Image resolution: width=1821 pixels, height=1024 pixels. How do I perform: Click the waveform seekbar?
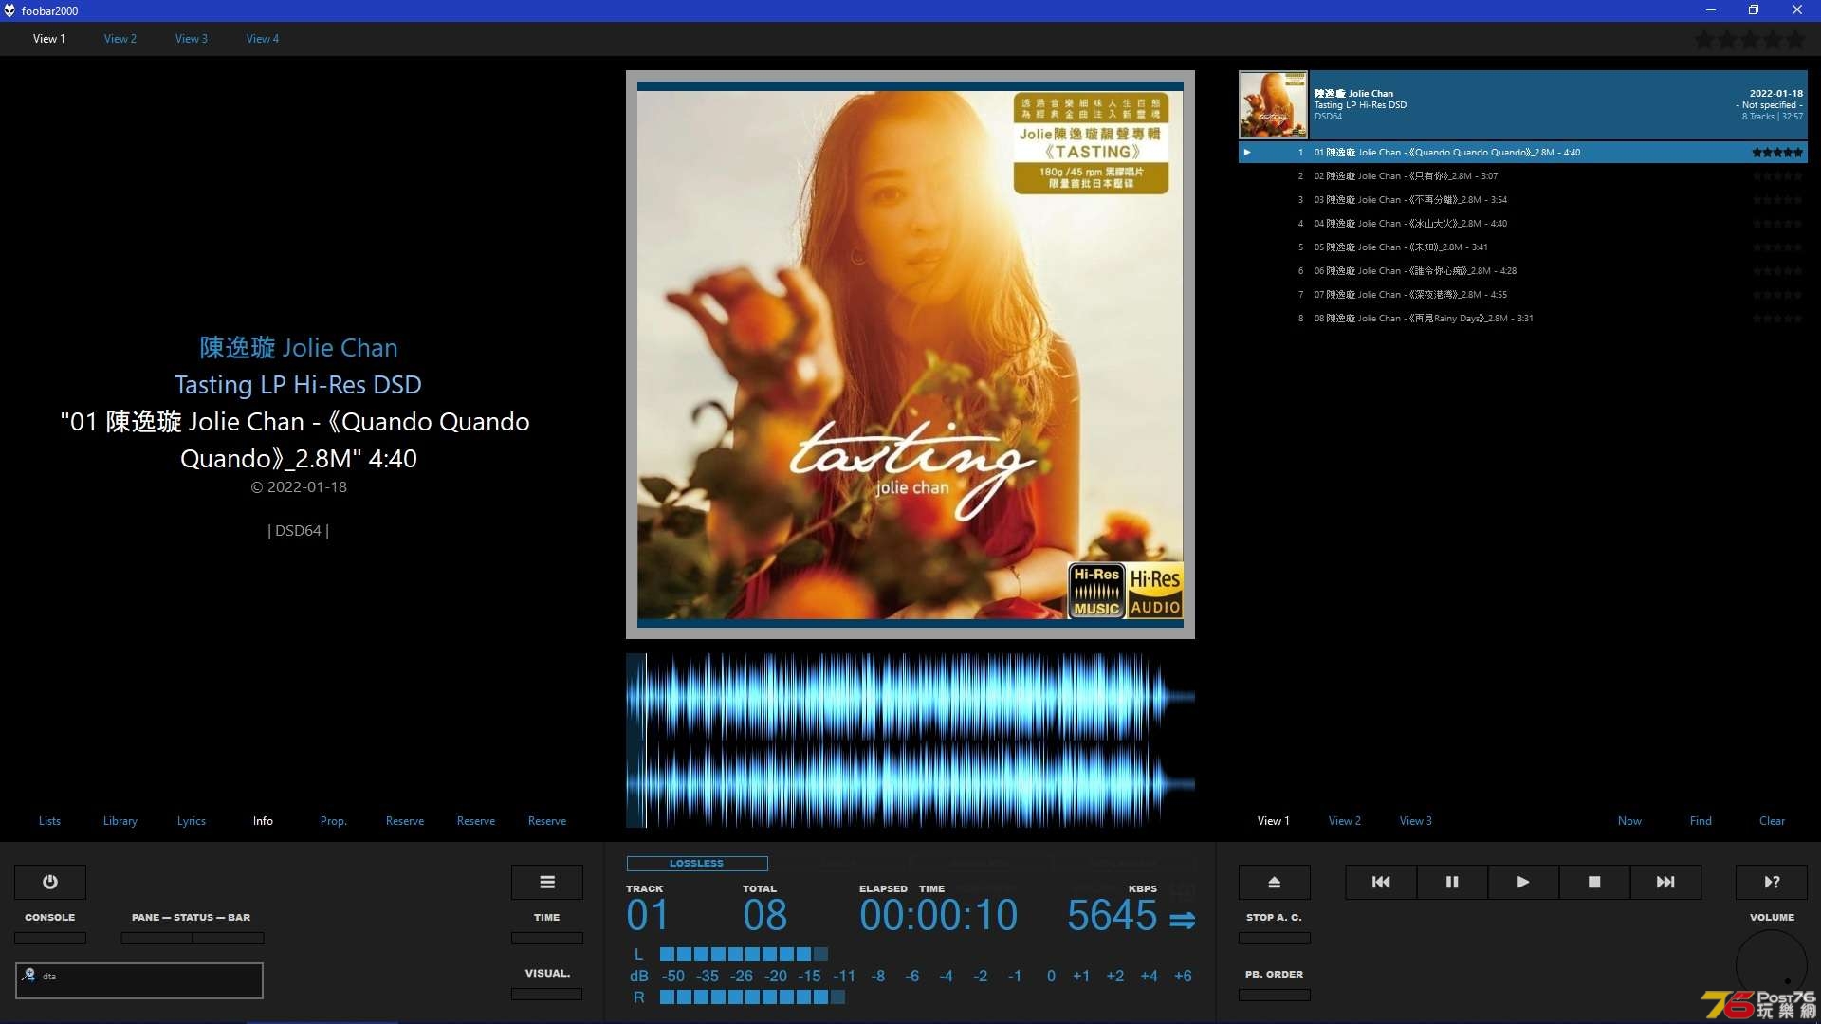910,741
